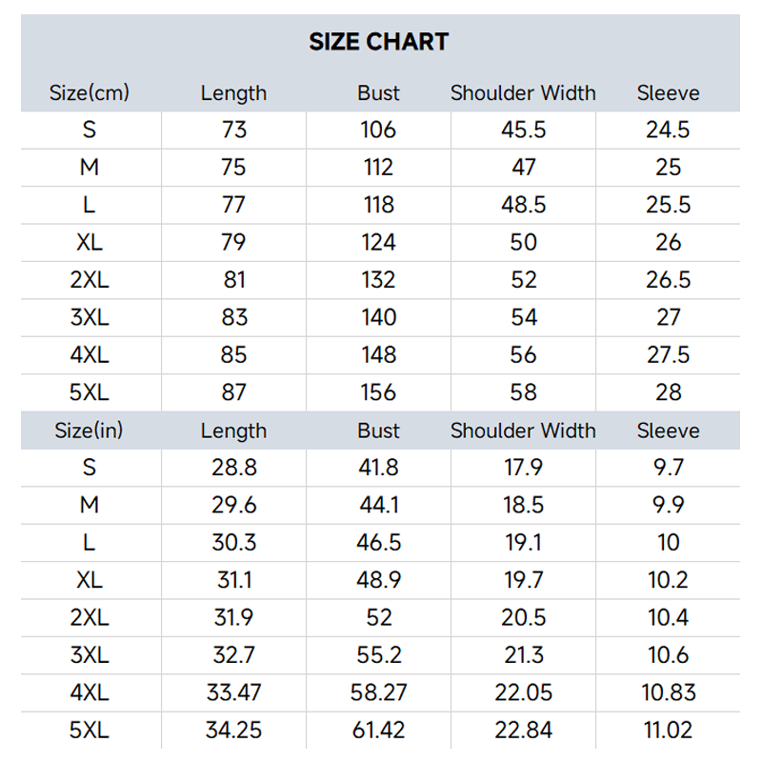Select the 2XL label in cm table

[x=90, y=279]
